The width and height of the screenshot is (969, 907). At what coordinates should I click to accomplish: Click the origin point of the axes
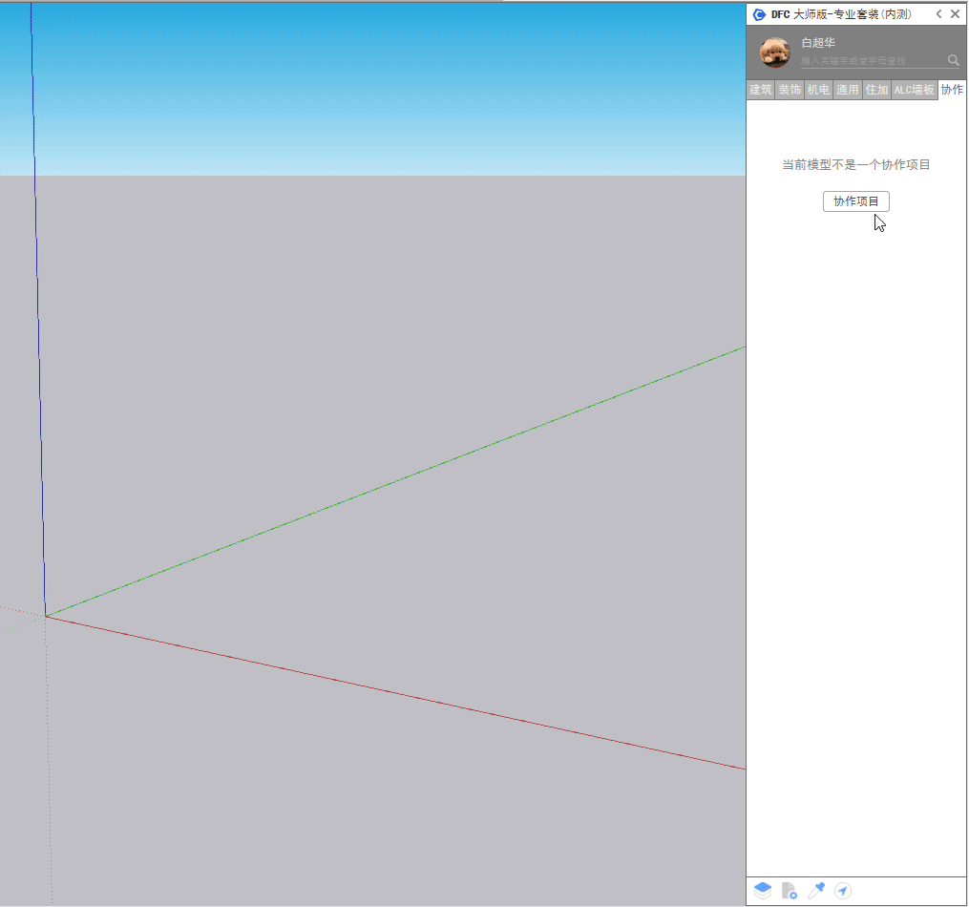[45, 616]
